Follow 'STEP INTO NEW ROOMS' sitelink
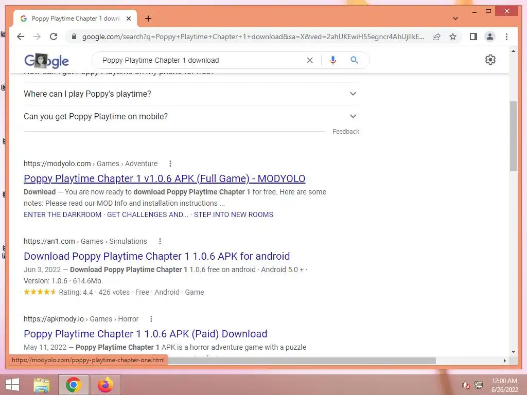Screen dimensions: 527x395 234,214
